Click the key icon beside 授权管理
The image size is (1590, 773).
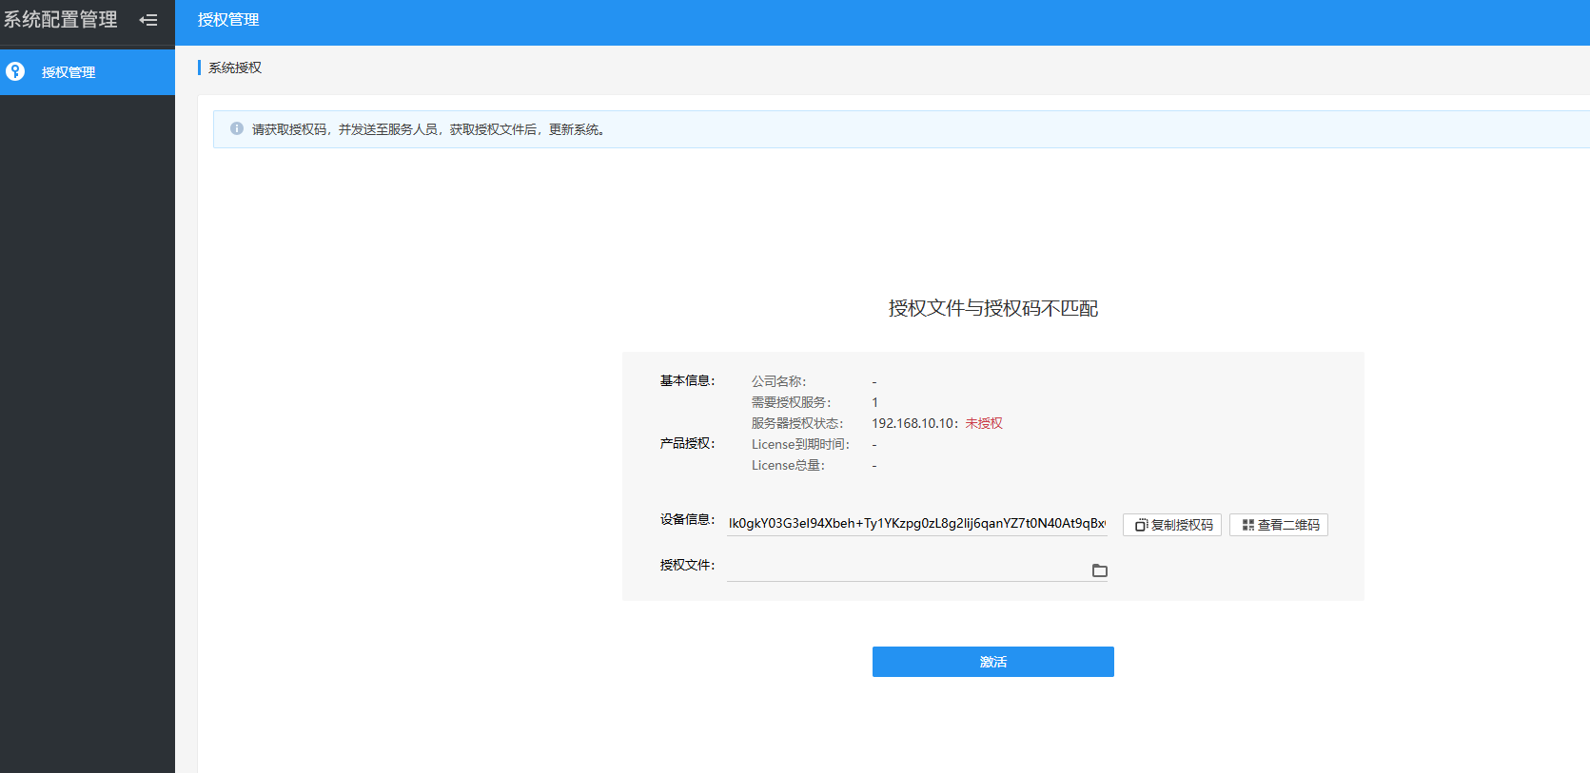pyautogui.click(x=15, y=71)
